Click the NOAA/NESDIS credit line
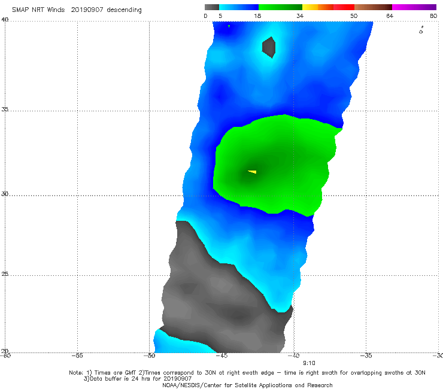Screen dimensions: 443x389 point(247,385)
